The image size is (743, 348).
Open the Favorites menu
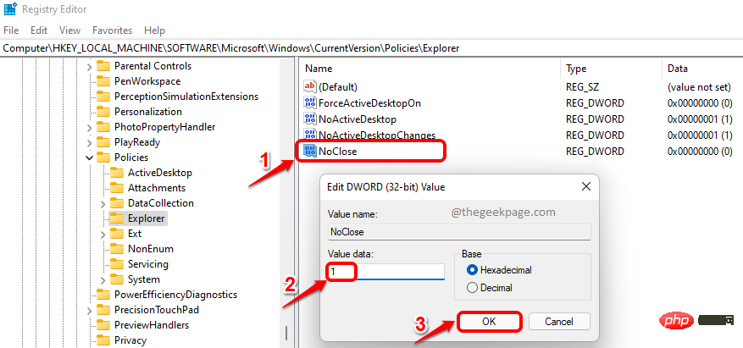coord(113,30)
